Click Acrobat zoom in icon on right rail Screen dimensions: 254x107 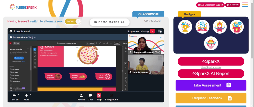(126, 86)
